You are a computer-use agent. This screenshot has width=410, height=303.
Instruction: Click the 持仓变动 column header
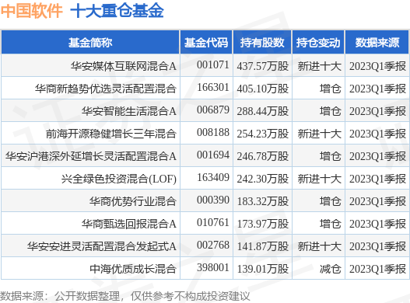pos(318,42)
